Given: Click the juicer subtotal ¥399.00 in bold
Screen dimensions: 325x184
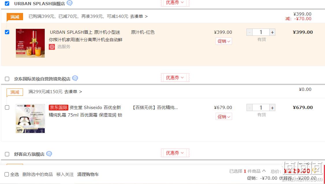Looking at the screenshot, I should (x=303, y=32).
